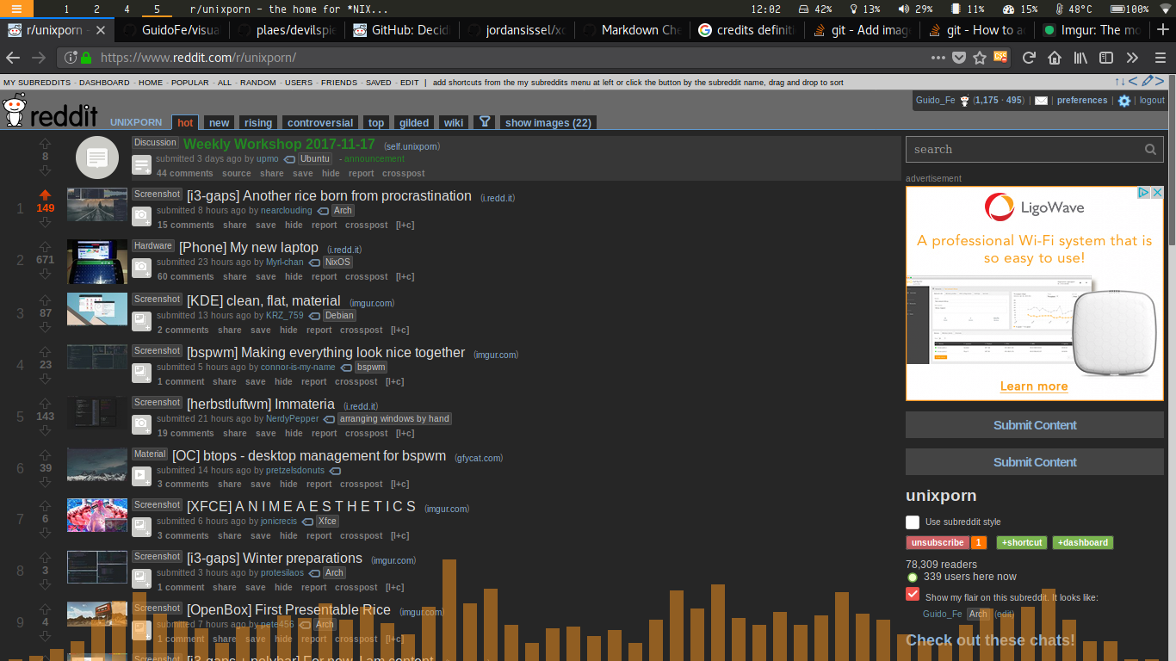Bookmark this page with the star icon
The width and height of the screenshot is (1176, 661).
[x=980, y=58]
